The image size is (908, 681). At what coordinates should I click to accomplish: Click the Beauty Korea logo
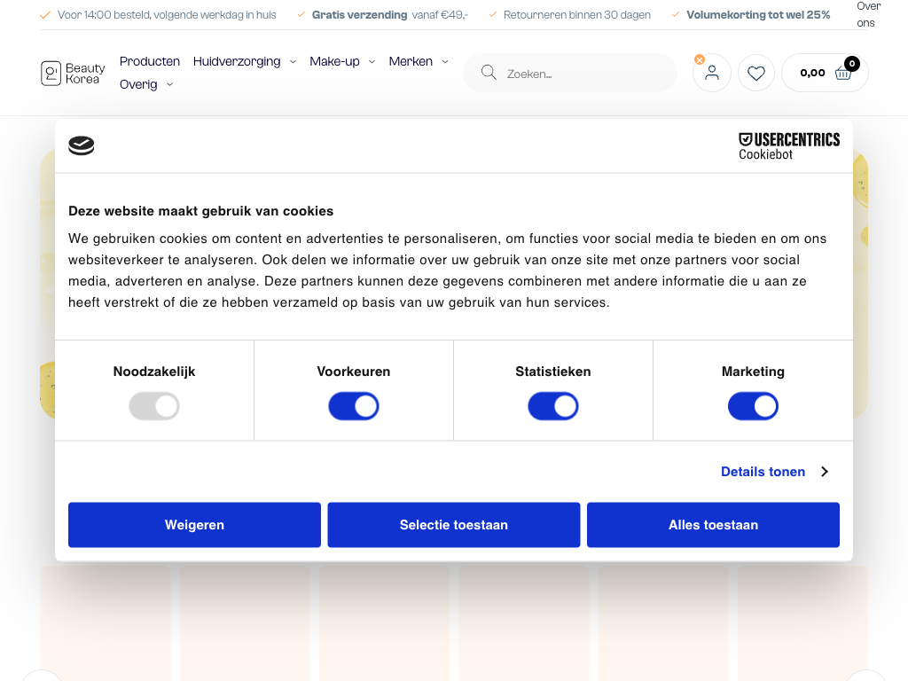click(73, 73)
